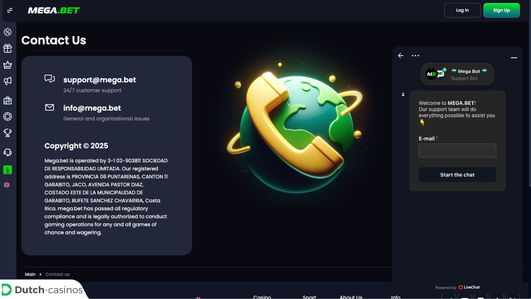Click the Contact us breadcrumb text
Image resolution: width=531 pixels, height=299 pixels.
point(57,274)
